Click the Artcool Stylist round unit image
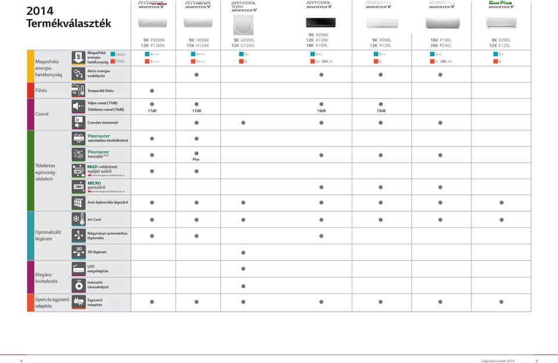The height and width of the screenshot is (363, 558). point(244,25)
